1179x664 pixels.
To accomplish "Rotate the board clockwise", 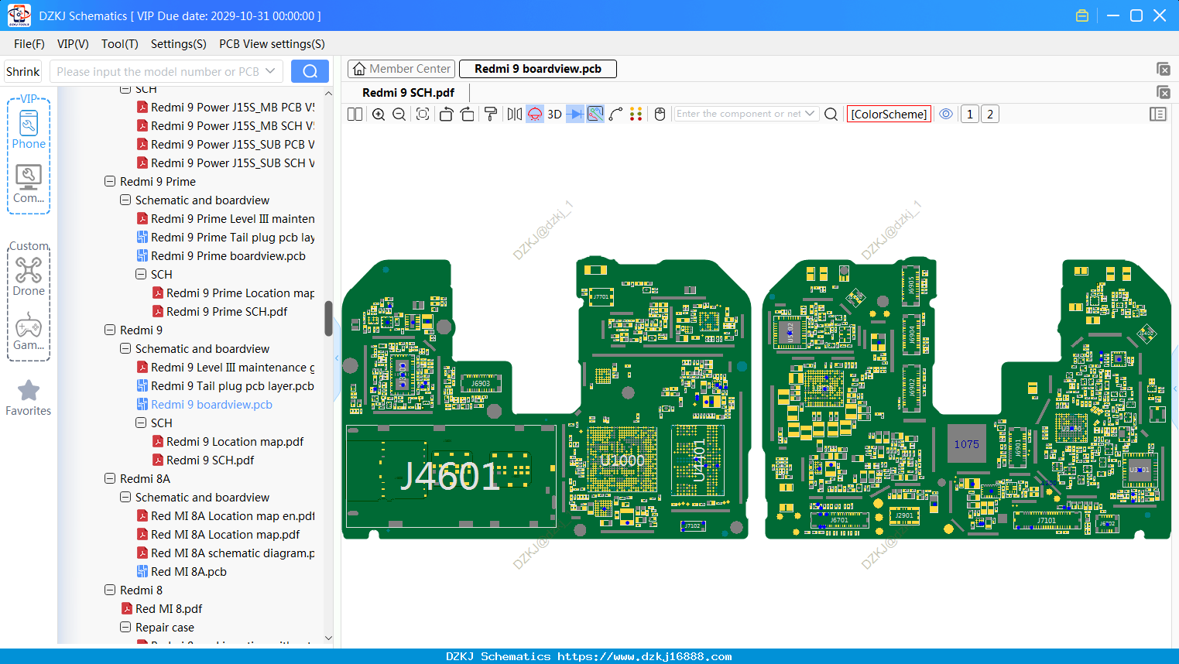I will tap(468, 115).
